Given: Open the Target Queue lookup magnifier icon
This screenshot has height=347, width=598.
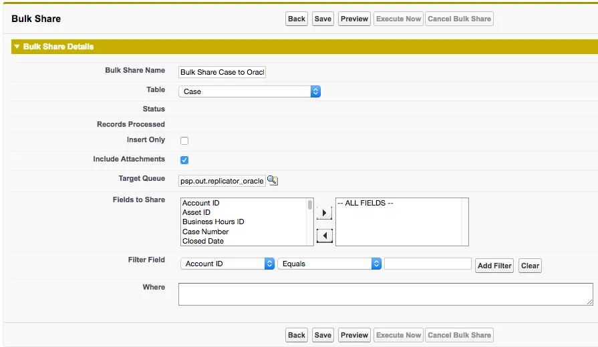Looking at the screenshot, I should (273, 180).
